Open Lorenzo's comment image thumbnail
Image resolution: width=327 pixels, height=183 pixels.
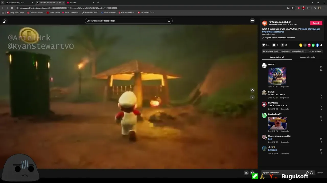[277, 76]
